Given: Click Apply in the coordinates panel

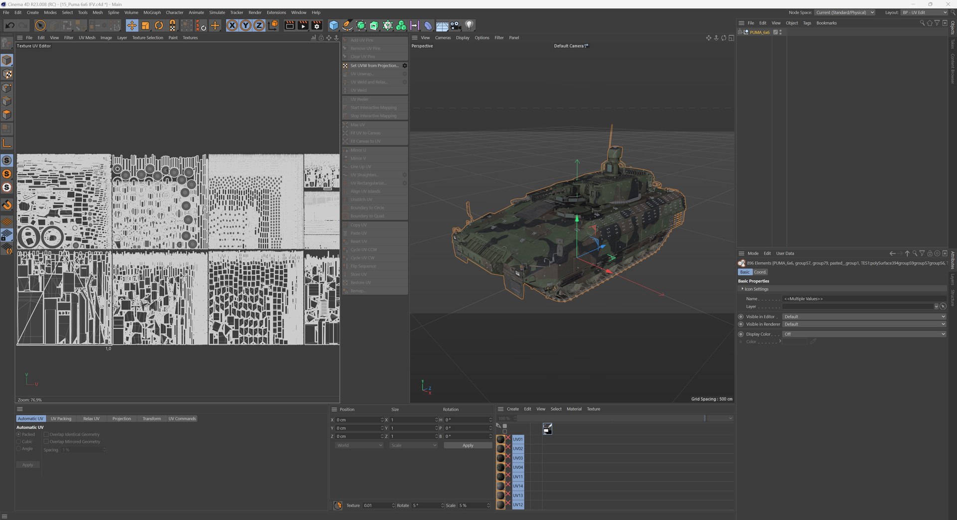Looking at the screenshot, I should [468, 445].
